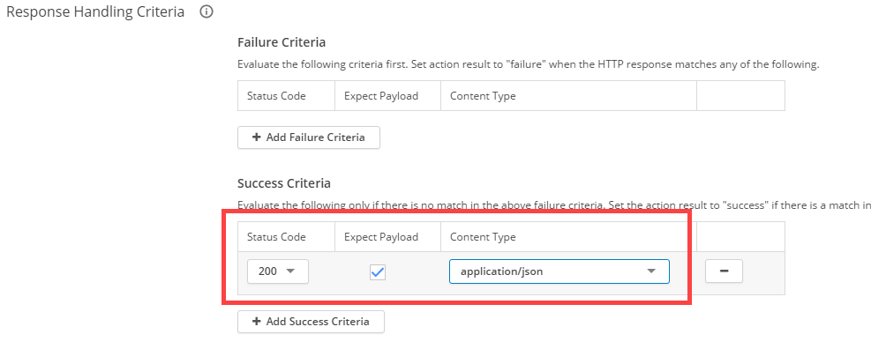Click Content Type header in Success Criteria table
The image size is (871, 364).
tap(483, 237)
